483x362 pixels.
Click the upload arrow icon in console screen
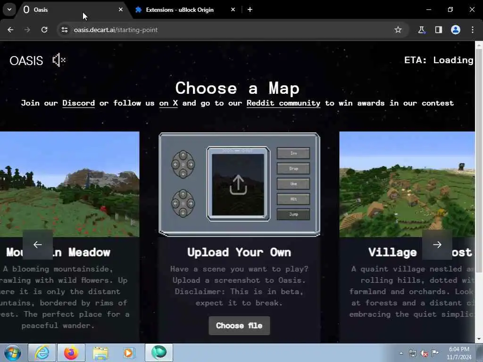(238, 185)
